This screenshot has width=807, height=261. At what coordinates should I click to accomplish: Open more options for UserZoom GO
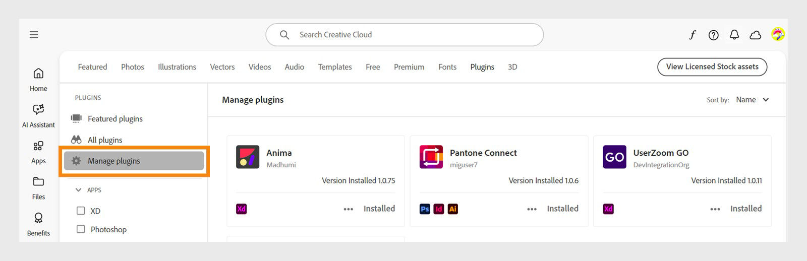coord(715,209)
